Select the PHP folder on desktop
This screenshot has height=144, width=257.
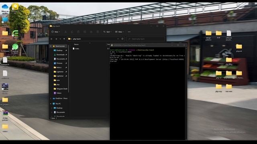click(218, 34)
